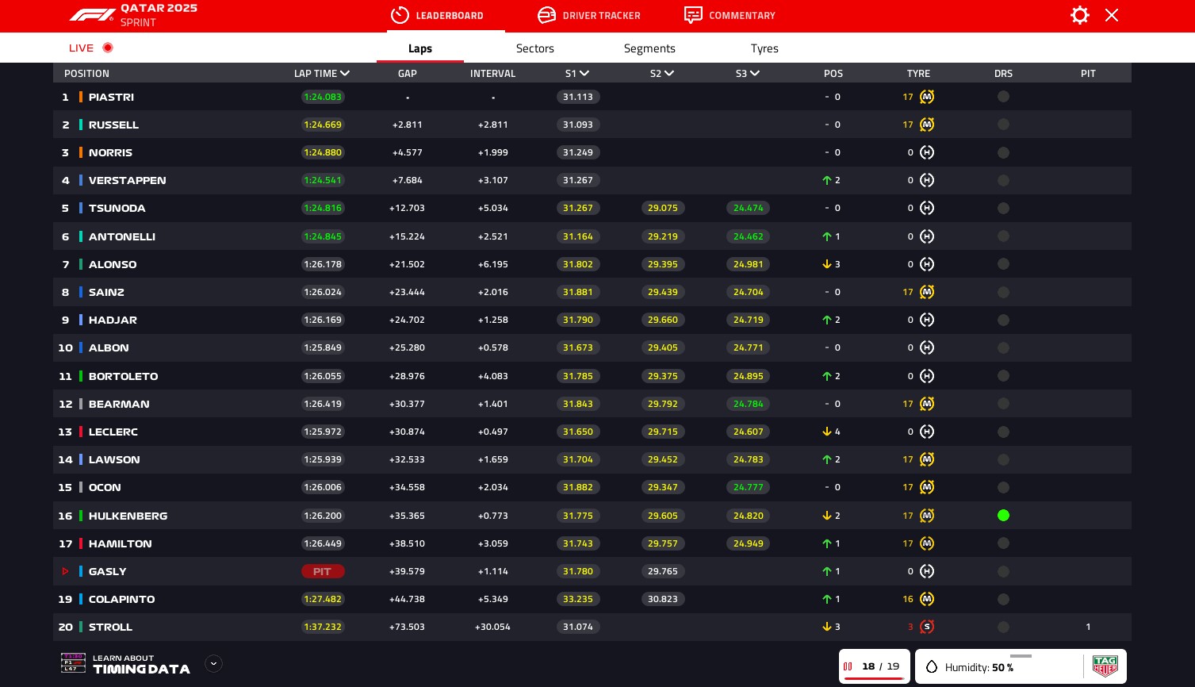1195x687 pixels.
Task: Switch to the Sectors tab
Action: pos(534,48)
